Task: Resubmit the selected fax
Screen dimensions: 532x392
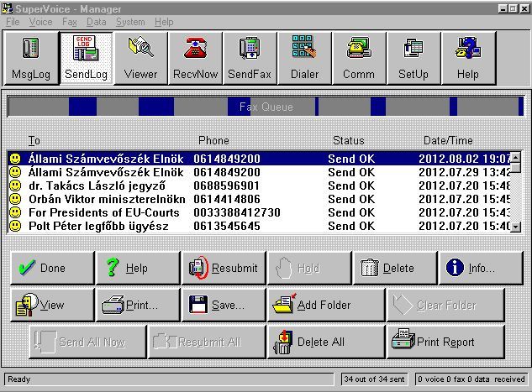Action: [224, 268]
